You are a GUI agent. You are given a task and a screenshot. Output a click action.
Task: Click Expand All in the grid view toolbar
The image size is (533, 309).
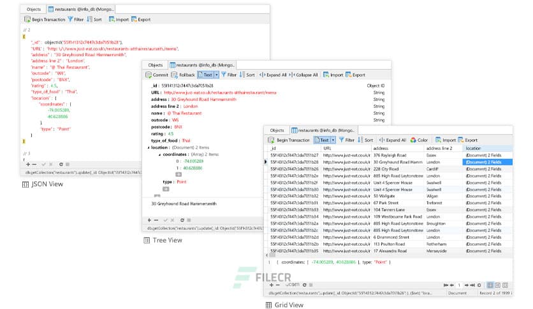392,140
